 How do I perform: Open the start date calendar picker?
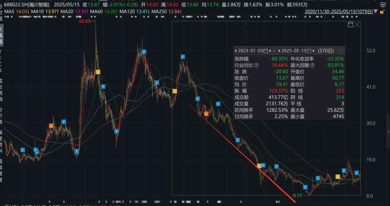click(x=266, y=51)
